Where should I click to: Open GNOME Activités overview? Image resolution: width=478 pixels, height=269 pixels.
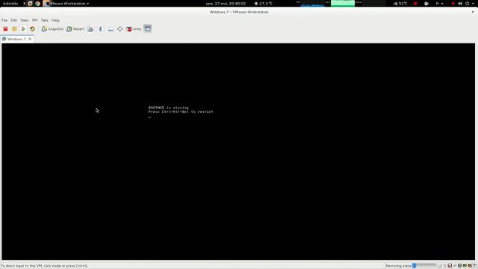(x=10, y=4)
